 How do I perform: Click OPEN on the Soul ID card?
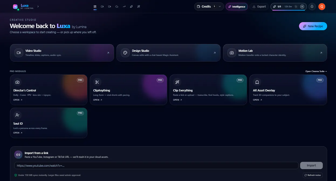pos(18,133)
